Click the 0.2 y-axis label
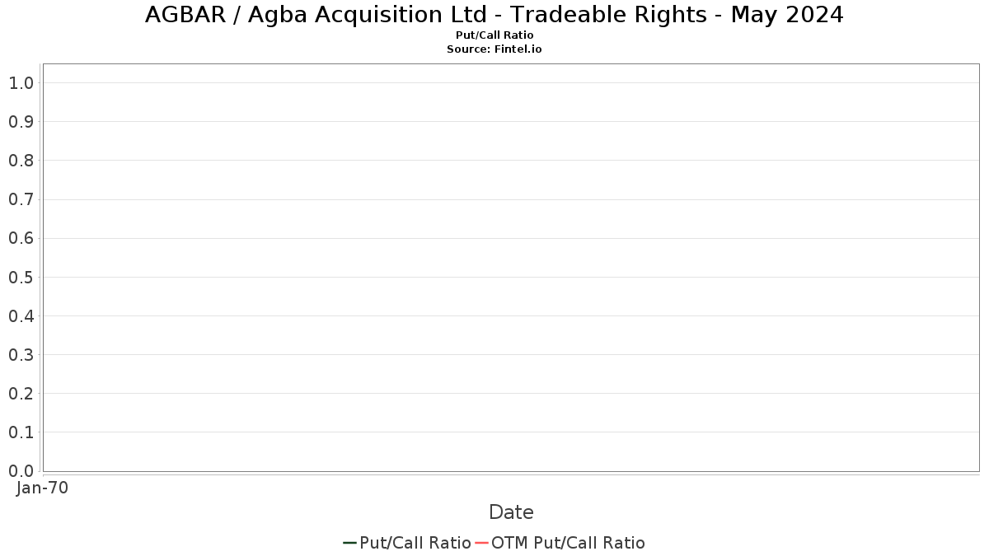This screenshot has width=989, height=556. click(x=21, y=393)
